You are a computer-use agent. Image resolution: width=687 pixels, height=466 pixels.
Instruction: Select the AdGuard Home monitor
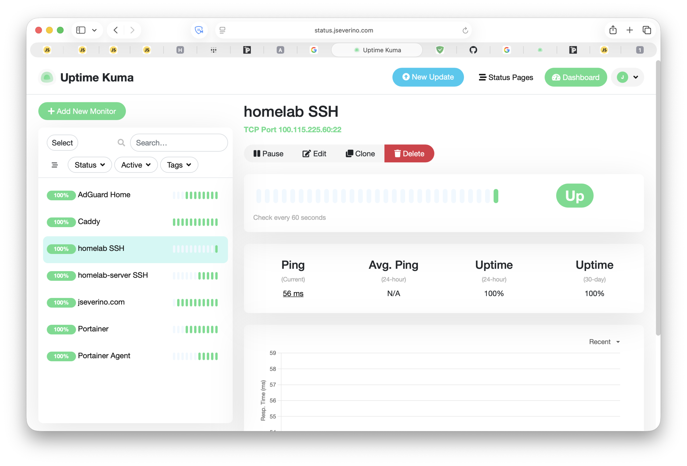(136, 195)
